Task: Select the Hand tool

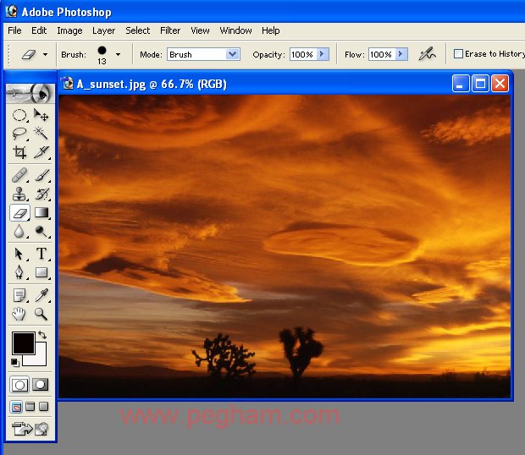Action: click(x=19, y=314)
